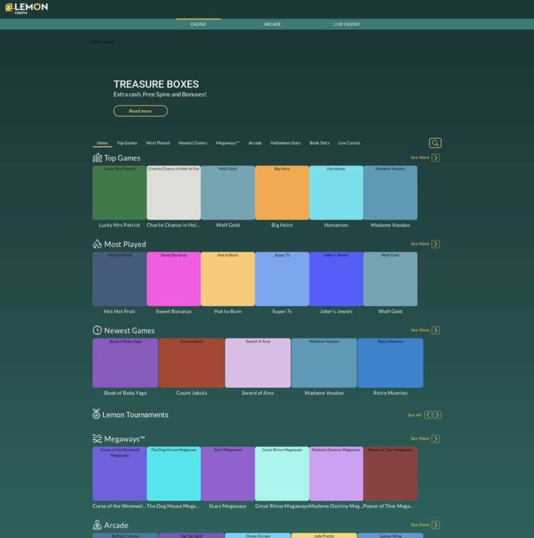The width and height of the screenshot is (534, 538).
Task: Select the Megaways™ category tab
Action: 227,143
